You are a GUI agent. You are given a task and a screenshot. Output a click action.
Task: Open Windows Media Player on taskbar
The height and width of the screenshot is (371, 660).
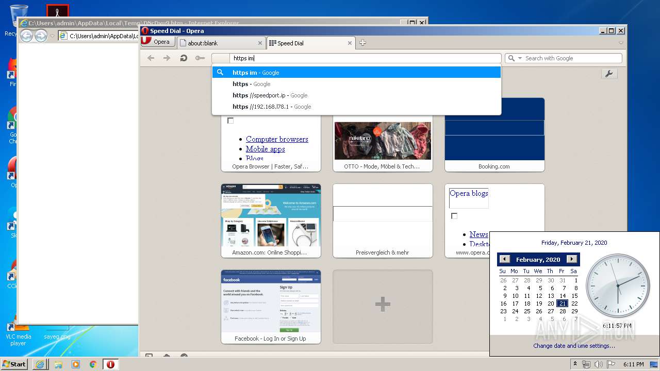pyautogui.click(x=76, y=364)
